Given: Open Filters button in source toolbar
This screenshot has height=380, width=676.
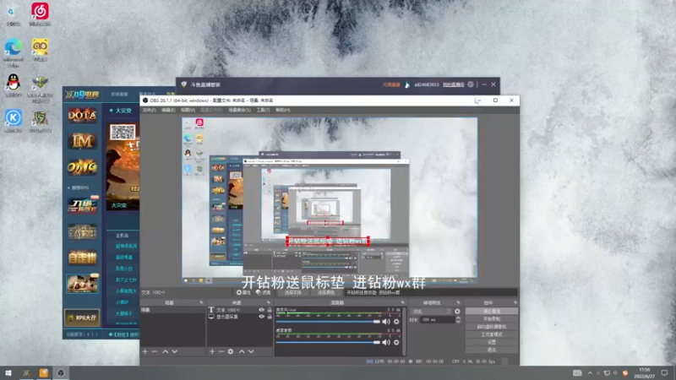Looking at the screenshot, I should (x=264, y=292).
